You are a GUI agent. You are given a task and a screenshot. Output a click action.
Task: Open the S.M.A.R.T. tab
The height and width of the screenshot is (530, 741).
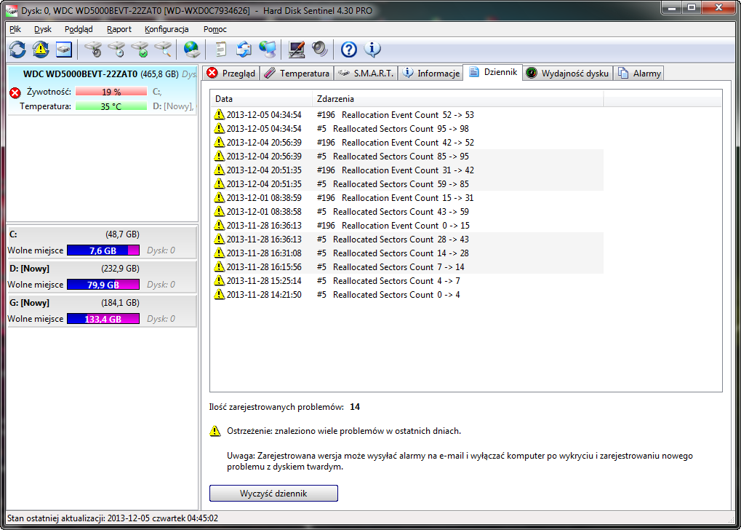[367, 74]
